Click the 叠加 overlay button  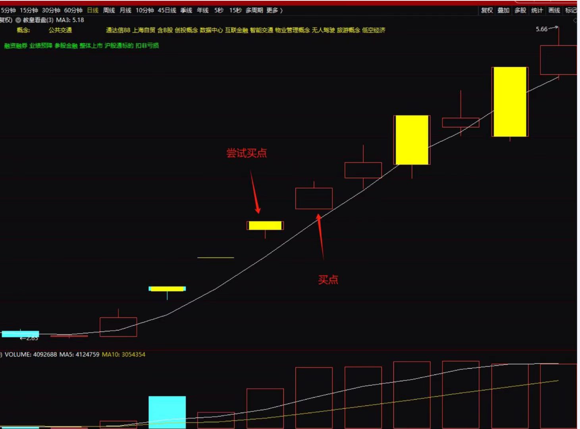pos(503,10)
